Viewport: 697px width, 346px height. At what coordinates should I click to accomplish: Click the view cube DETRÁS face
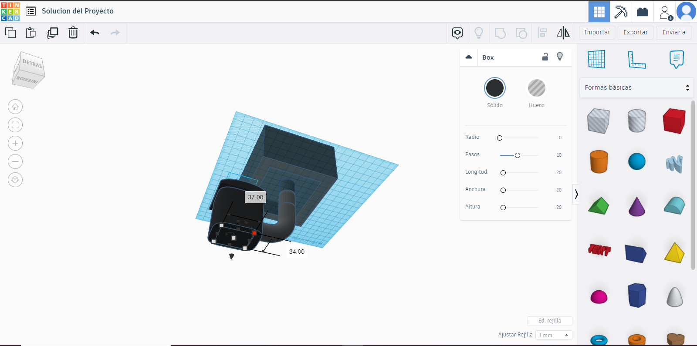pyautogui.click(x=32, y=64)
